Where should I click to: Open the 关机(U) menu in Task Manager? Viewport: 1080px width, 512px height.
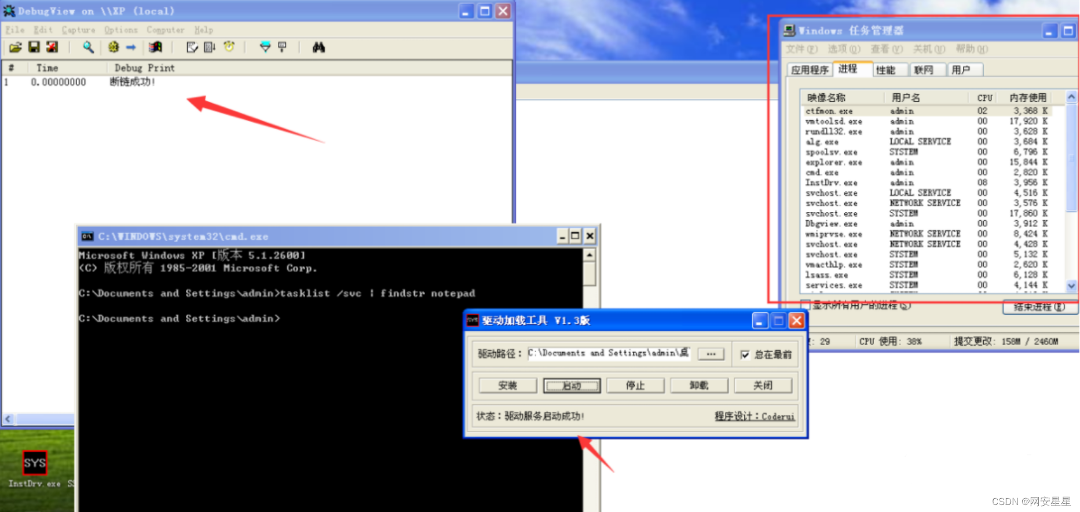point(929,49)
